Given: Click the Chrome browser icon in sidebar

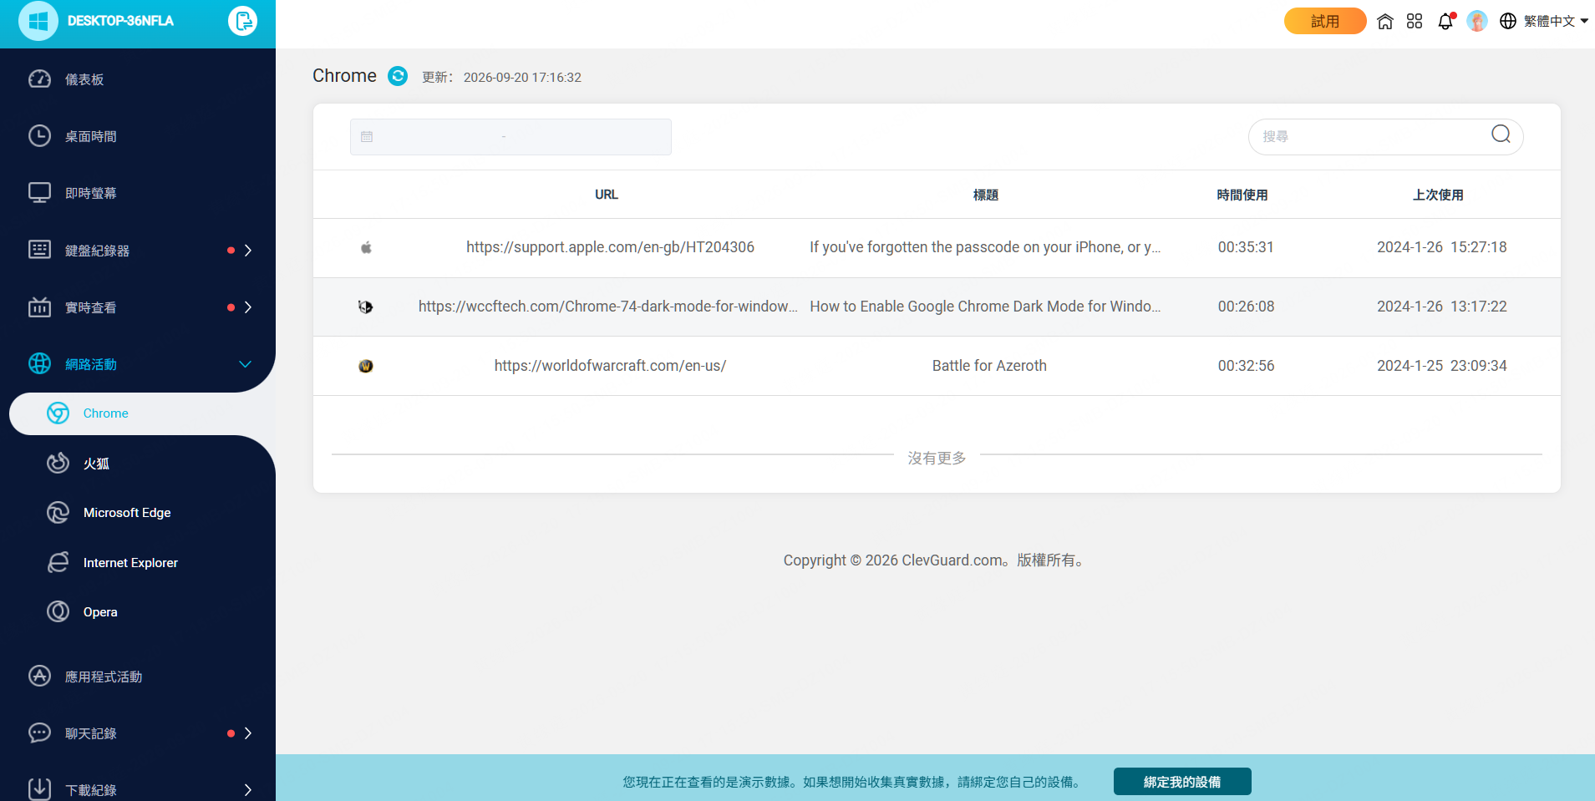Looking at the screenshot, I should tap(58, 413).
